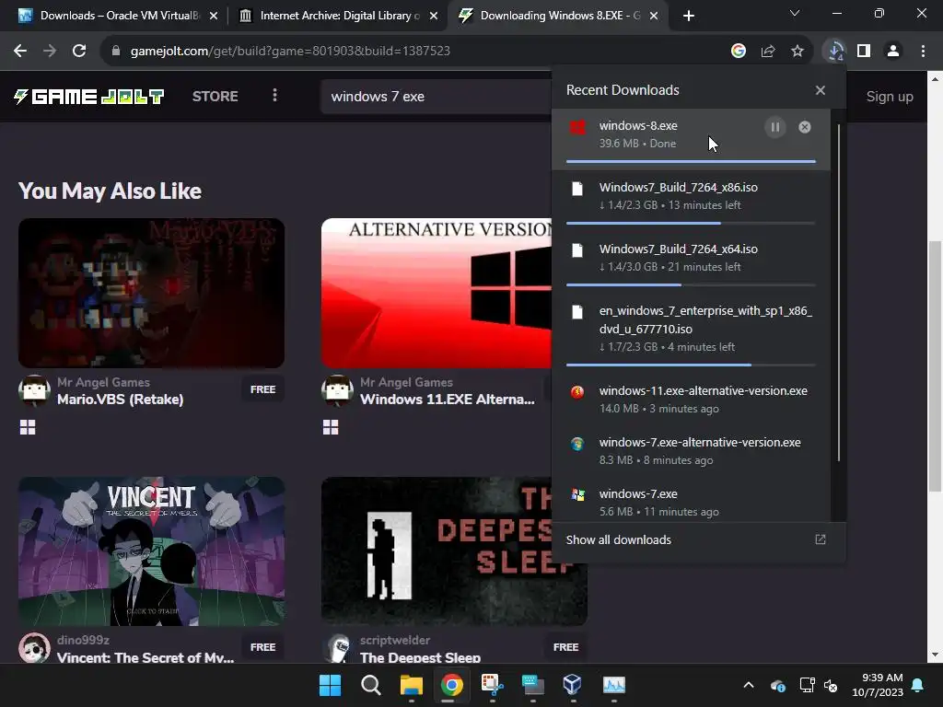This screenshot has width=943, height=707.
Task: Open the Windows Start menu
Action: pyautogui.click(x=331, y=685)
